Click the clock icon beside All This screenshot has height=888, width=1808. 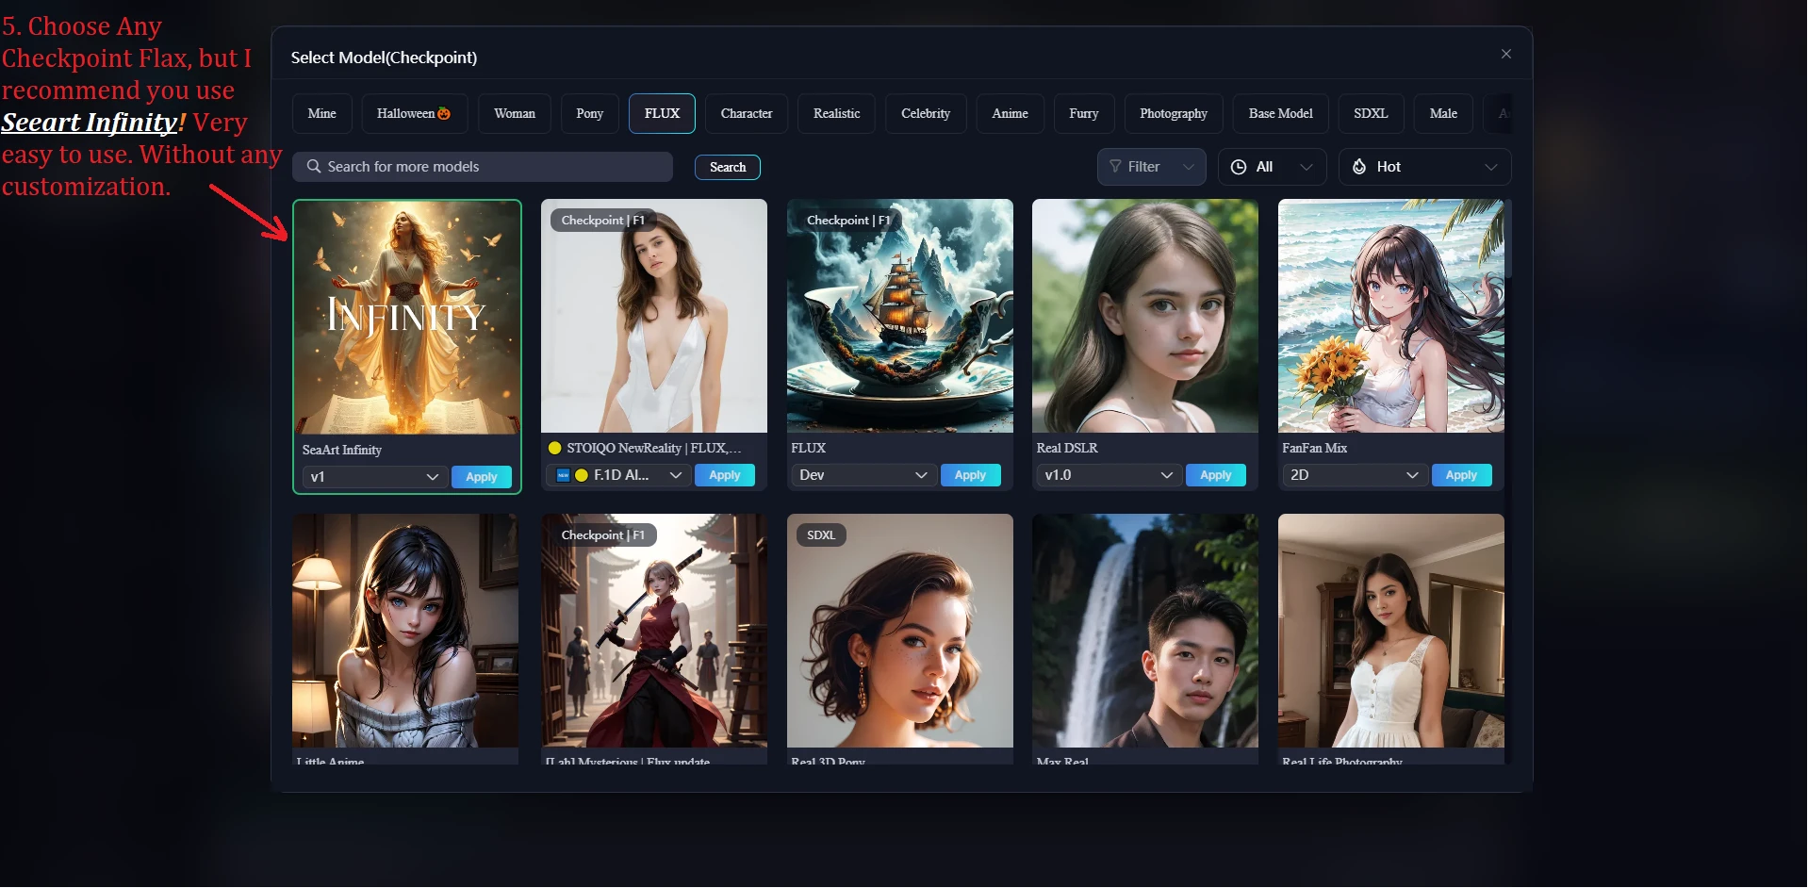1239,166
